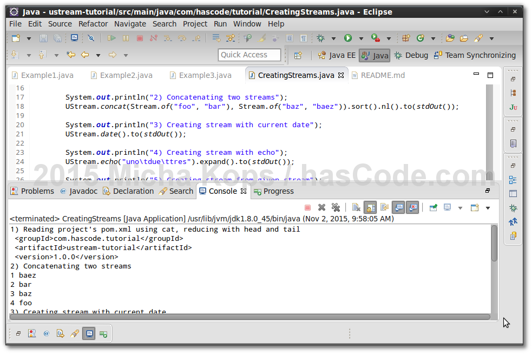
Task: Open the Display Selected Console dropdown
Action: tap(461, 207)
